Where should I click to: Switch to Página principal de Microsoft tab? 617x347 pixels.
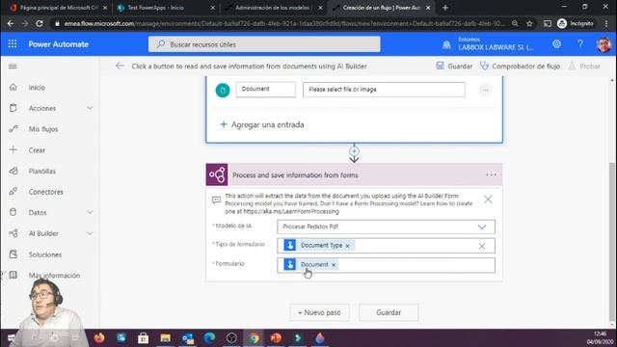[58, 8]
